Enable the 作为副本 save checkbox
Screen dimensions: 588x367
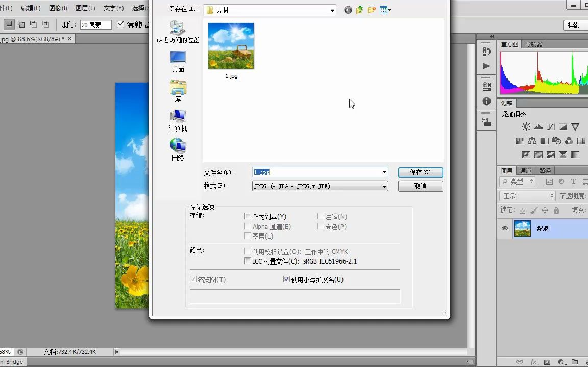(x=248, y=216)
